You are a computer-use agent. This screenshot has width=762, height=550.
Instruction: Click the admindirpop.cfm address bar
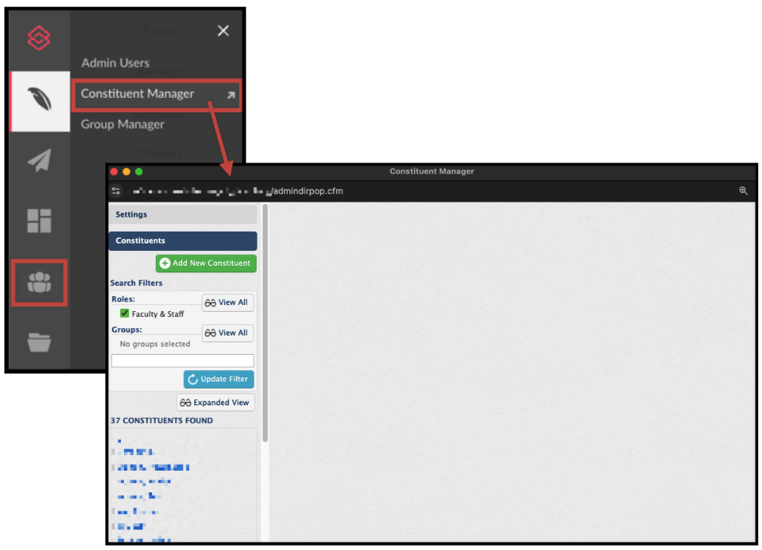(308, 191)
